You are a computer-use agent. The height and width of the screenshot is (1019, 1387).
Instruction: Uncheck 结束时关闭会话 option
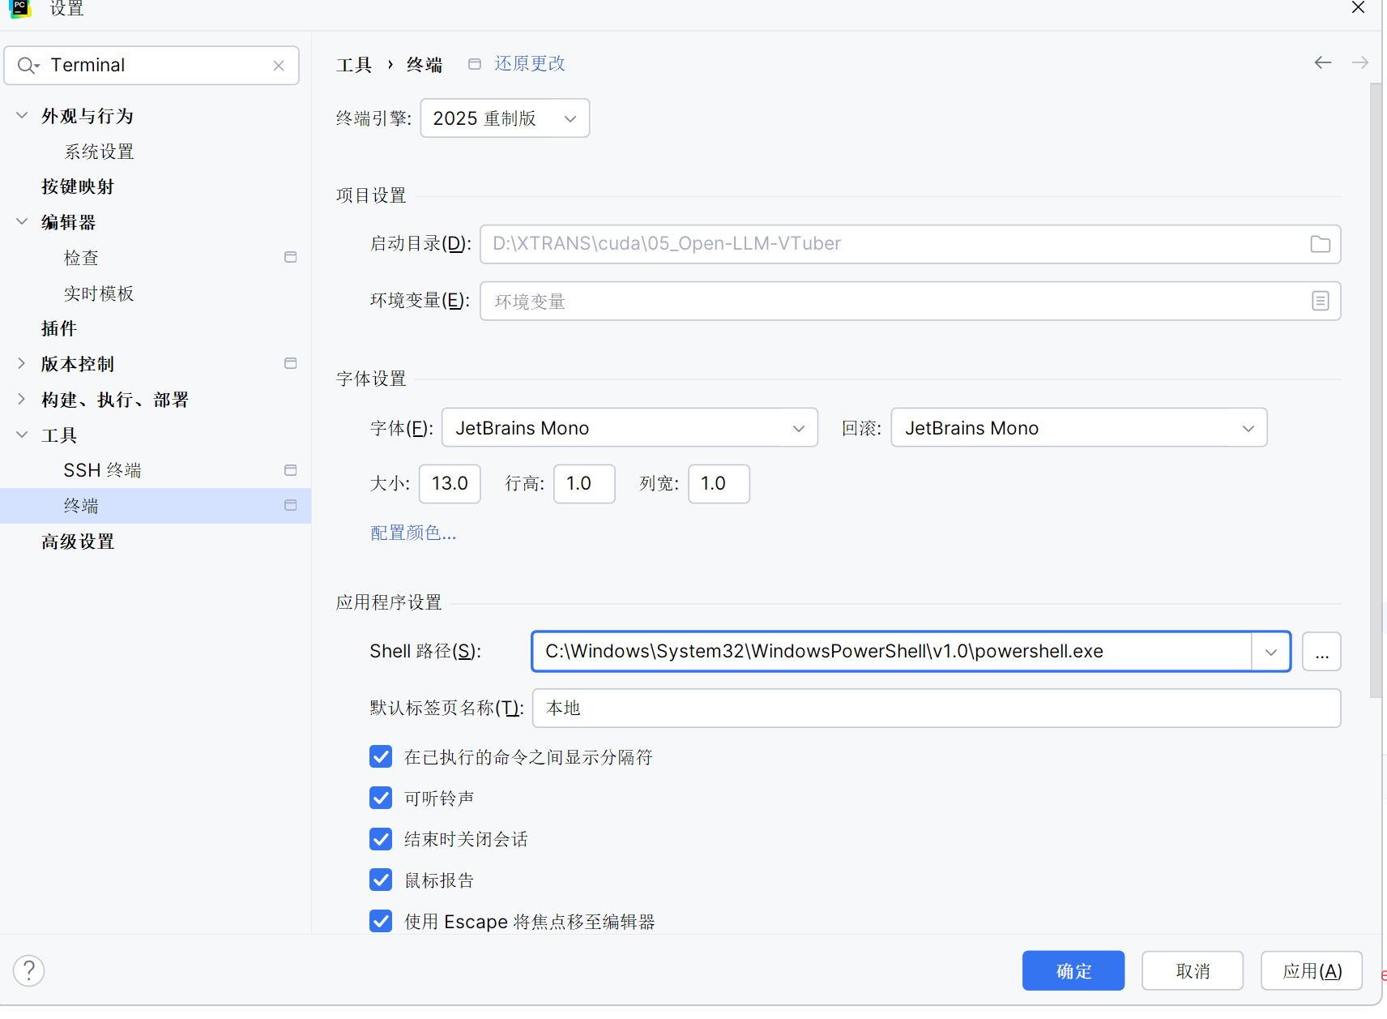(381, 838)
